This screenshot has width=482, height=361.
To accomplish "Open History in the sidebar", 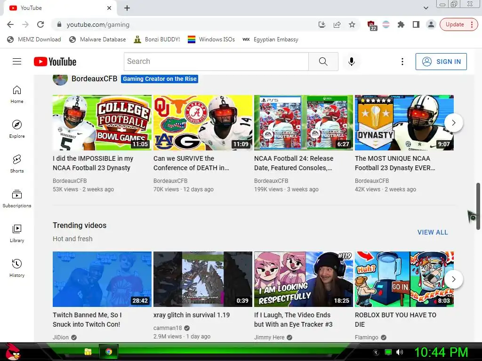I will [17, 268].
